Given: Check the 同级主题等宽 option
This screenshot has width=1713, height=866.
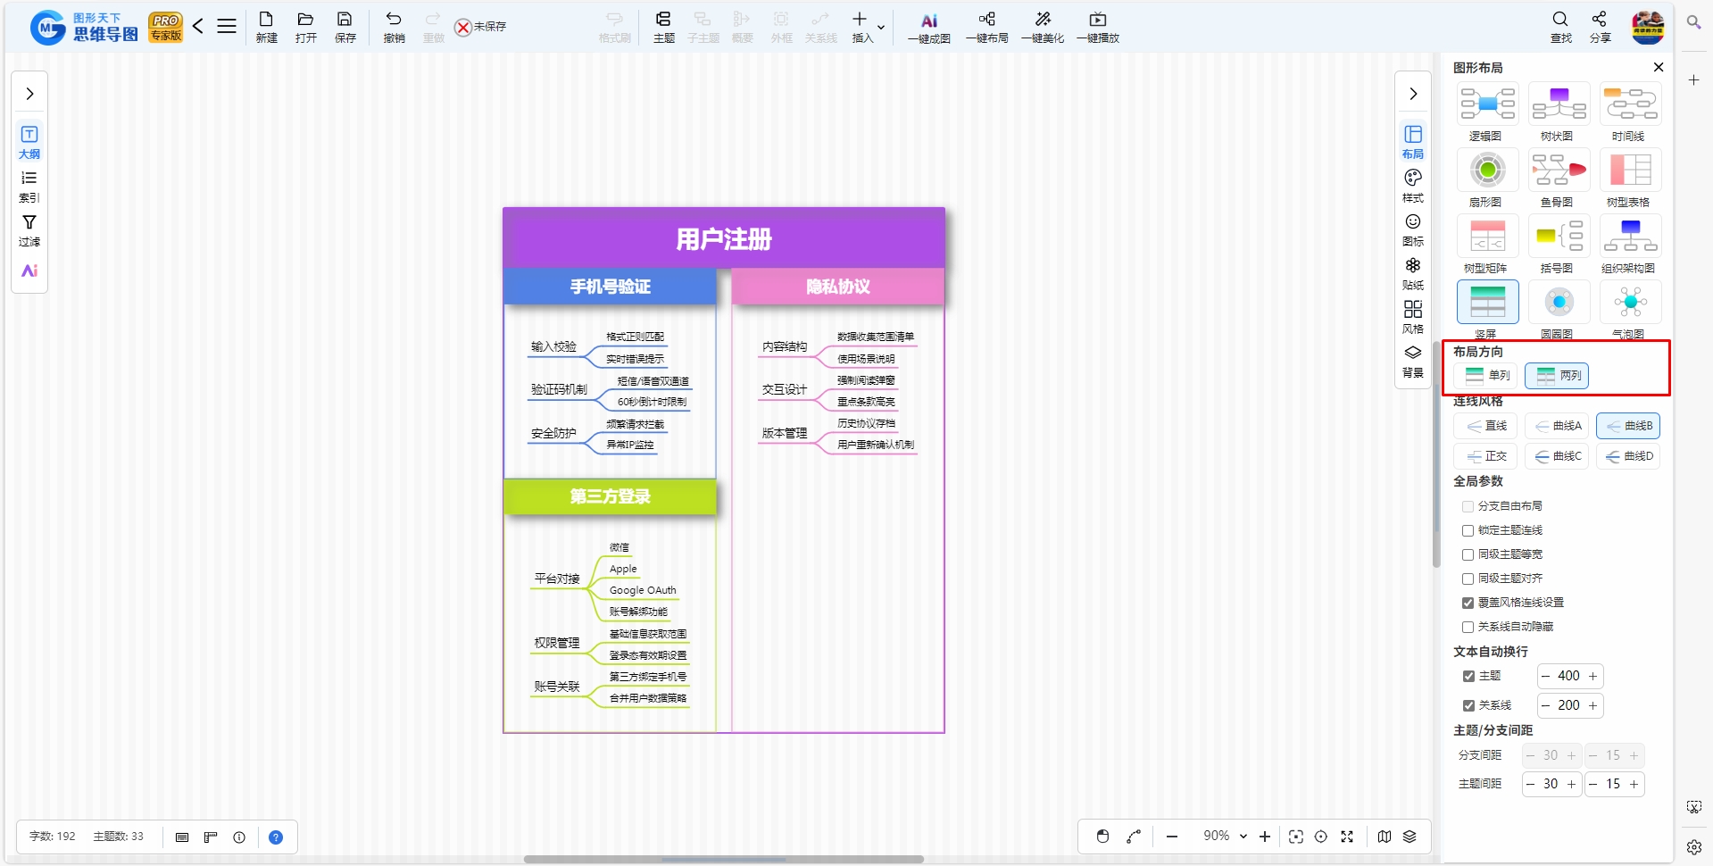Looking at the screenshot, I should click(x=1468, y=554).
